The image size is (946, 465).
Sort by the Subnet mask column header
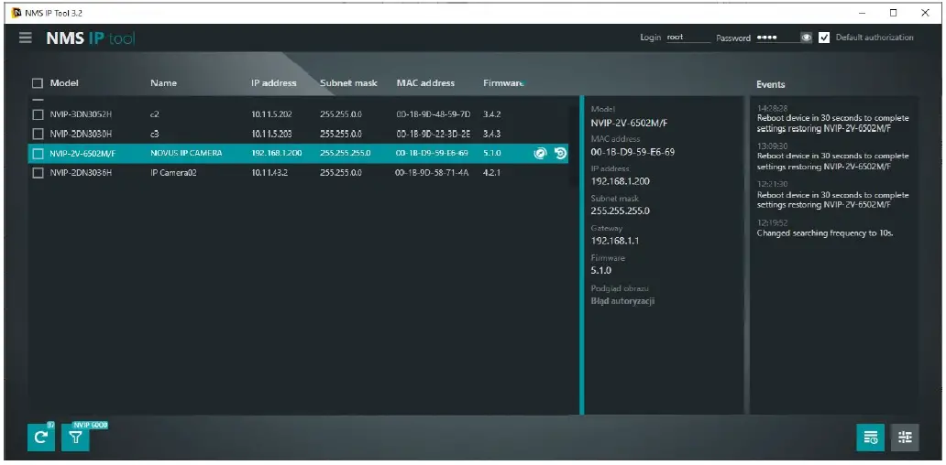click(x=348, y=83)
